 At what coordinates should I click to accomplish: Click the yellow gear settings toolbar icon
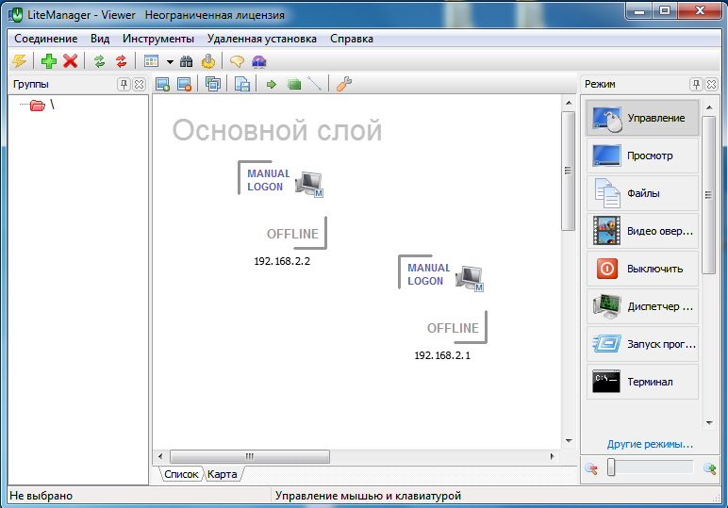(208, 60)
